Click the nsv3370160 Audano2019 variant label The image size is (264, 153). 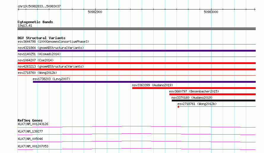(x=192, y=98)
